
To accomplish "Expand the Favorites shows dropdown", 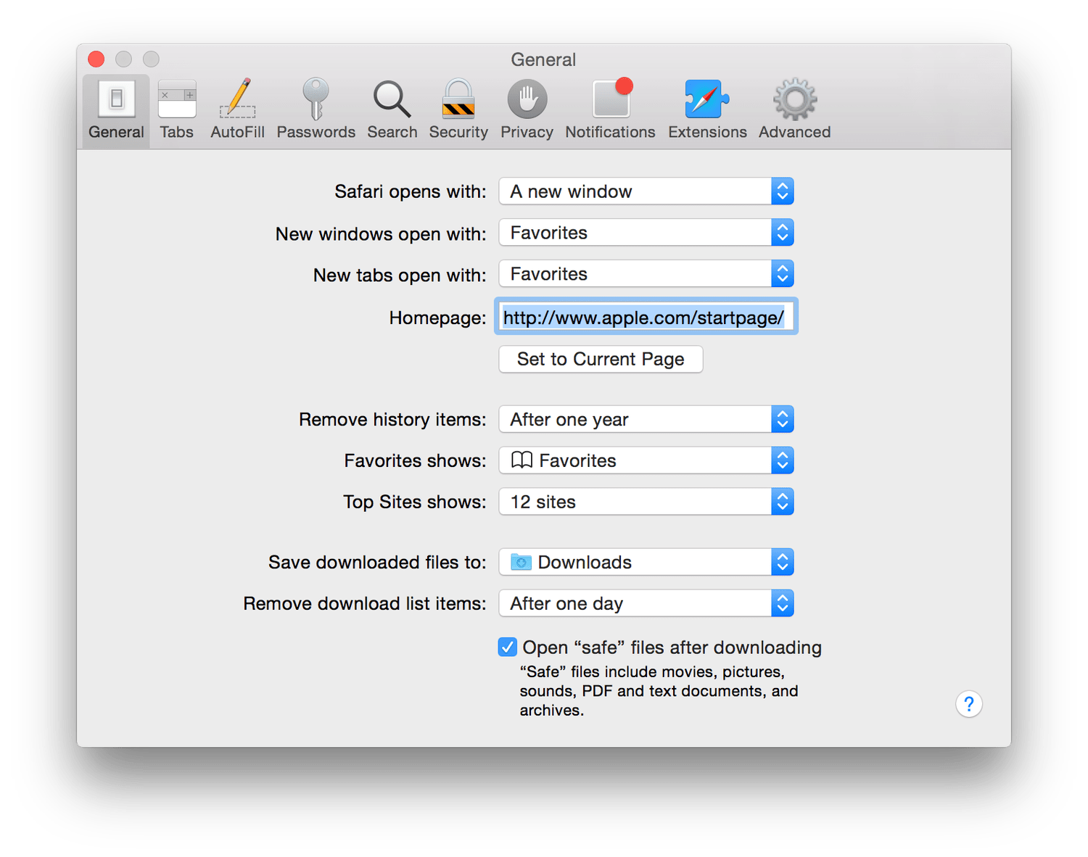I will 646,460.
